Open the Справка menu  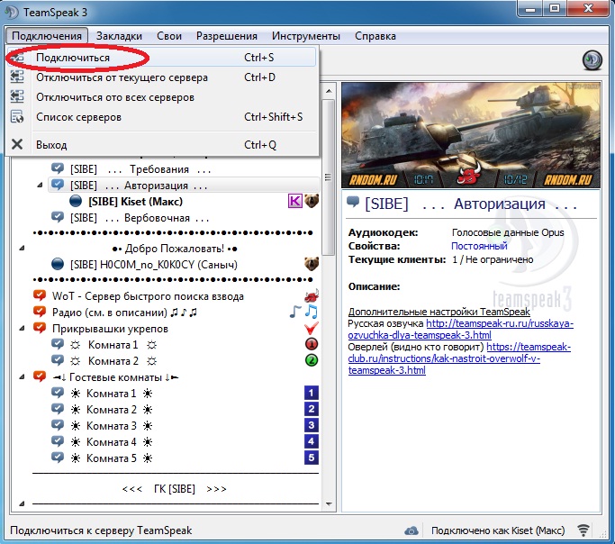(375, 36)
